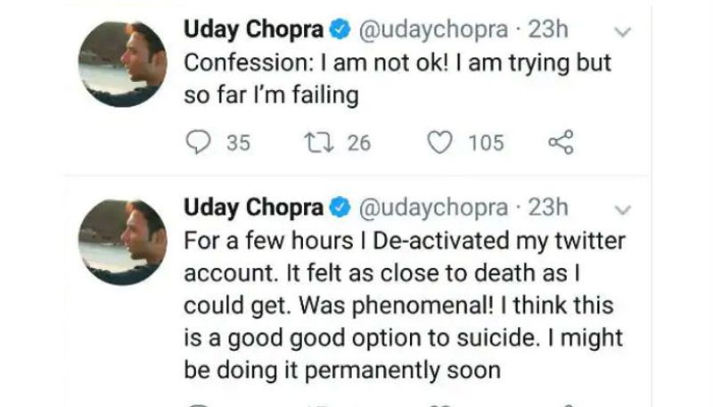Click the retweet count 26
The width and height of the screenshot is (713, 407).
point(358,142)
